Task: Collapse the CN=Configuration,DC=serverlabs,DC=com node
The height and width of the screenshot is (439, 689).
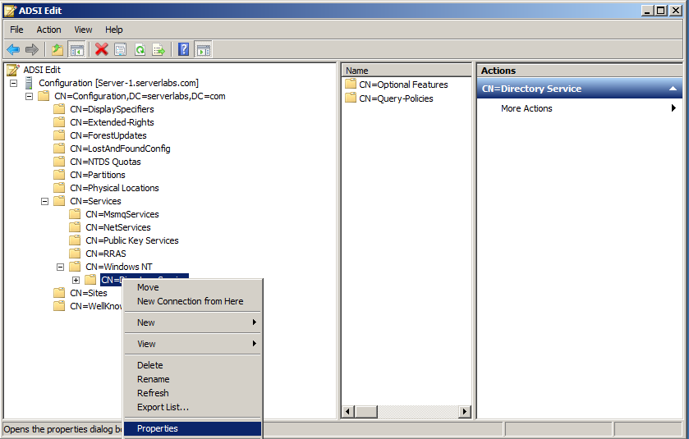Action: tap(29, 96)
